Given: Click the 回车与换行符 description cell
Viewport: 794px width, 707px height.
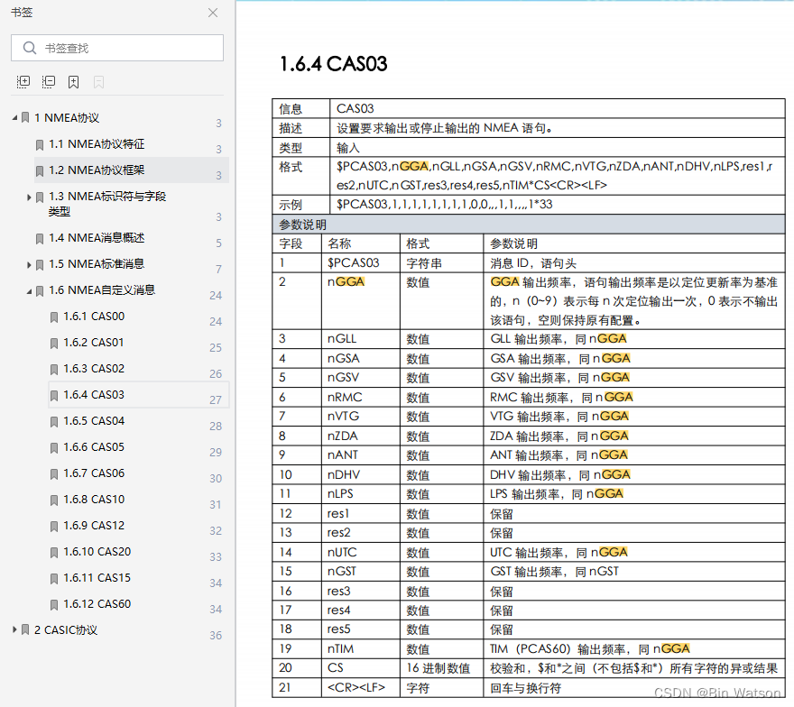Looking at the screenshot, I should 634,687.
